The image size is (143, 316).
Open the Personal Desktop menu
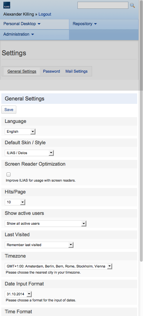coord(22,24)
